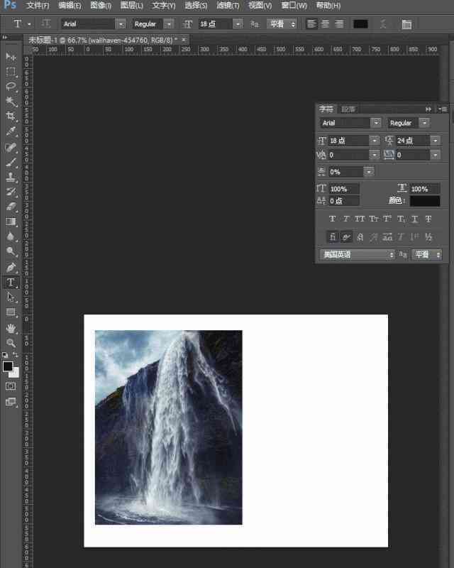Click 颜色 swatch in Character panel
This screenshot has height=568, width=454.
pyautogui.click(x=425, y=201)
